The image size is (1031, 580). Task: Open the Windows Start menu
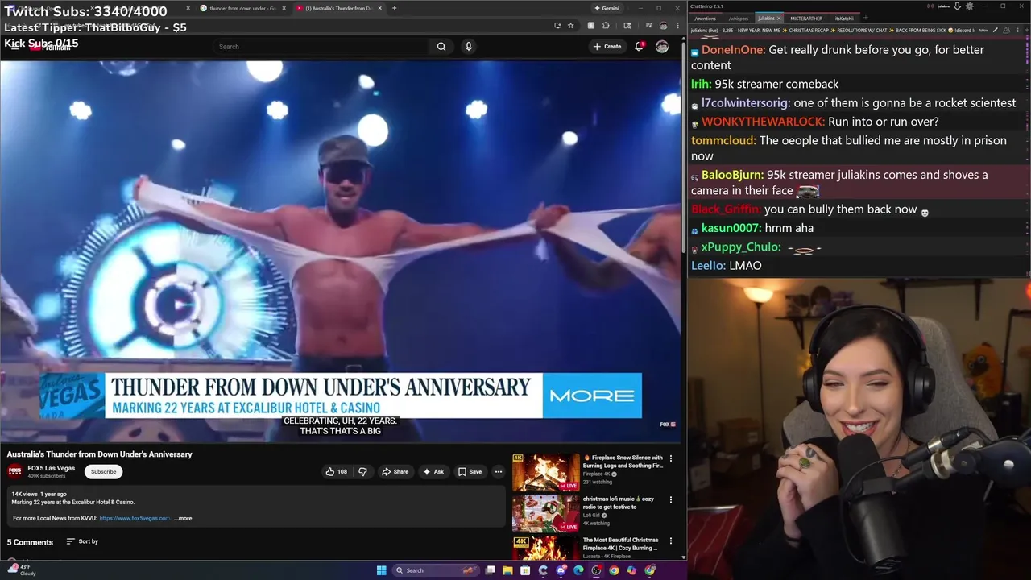tap(382, 570)
